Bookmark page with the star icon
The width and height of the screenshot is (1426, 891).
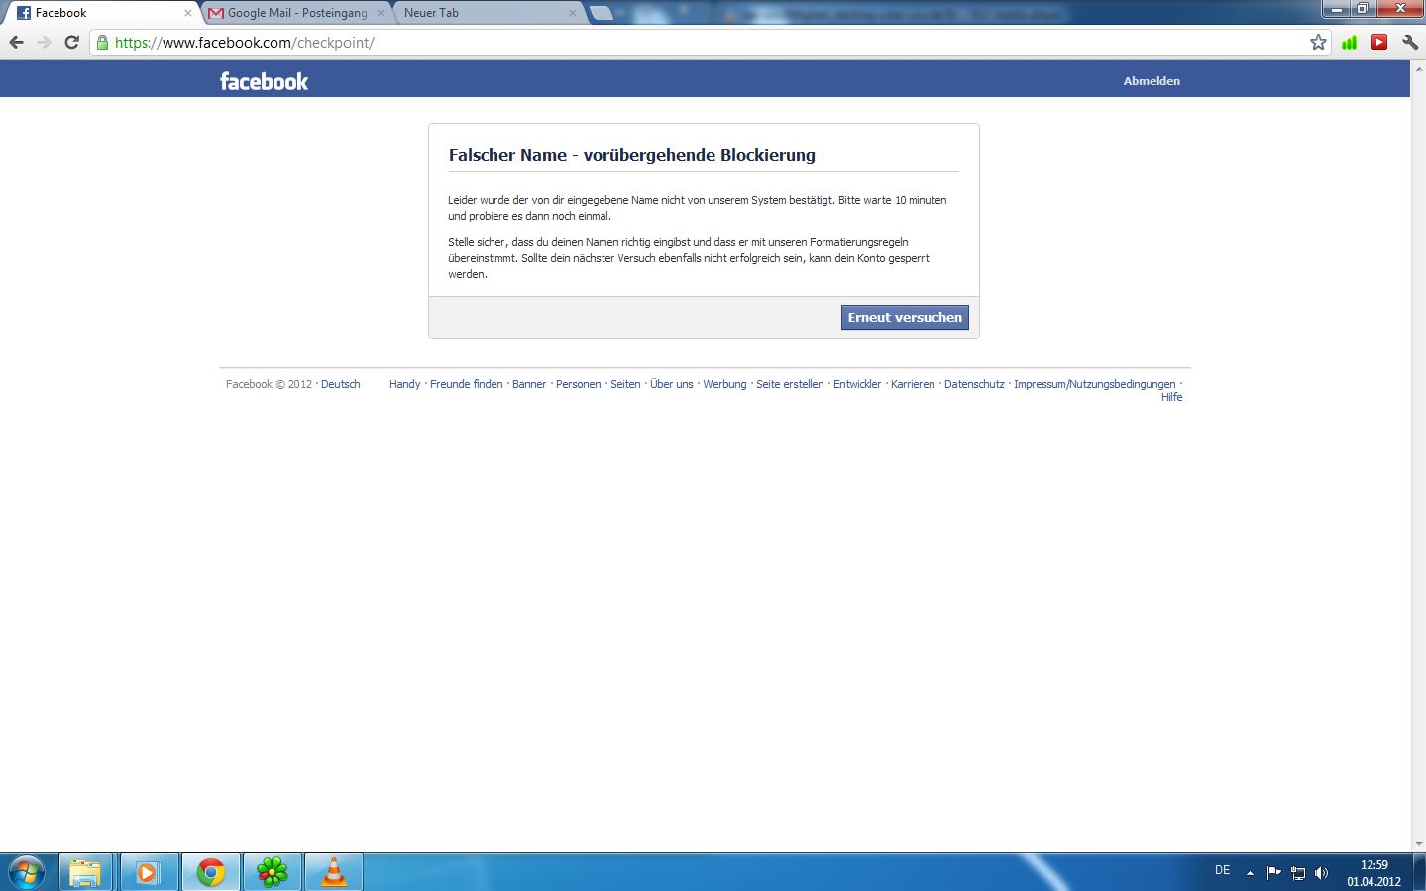tap(1318, 42)
